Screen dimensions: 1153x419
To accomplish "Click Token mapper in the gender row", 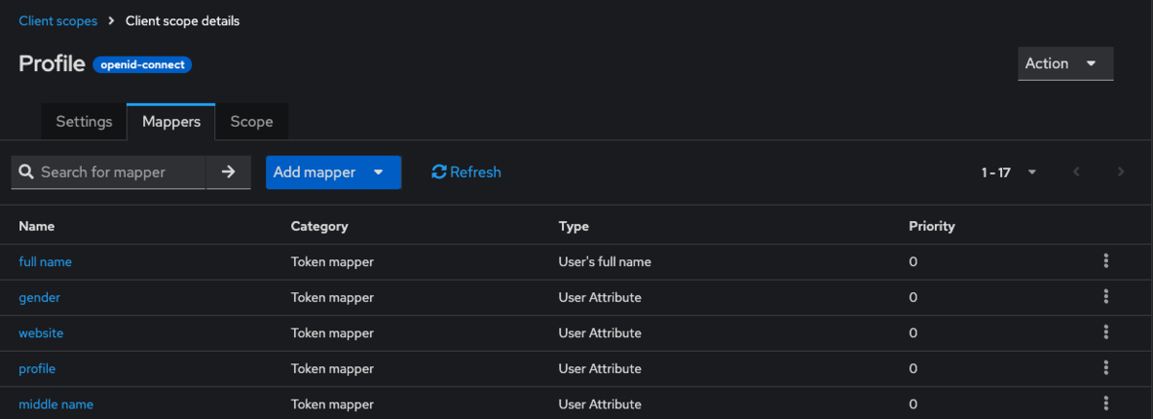I will [332, 297].
